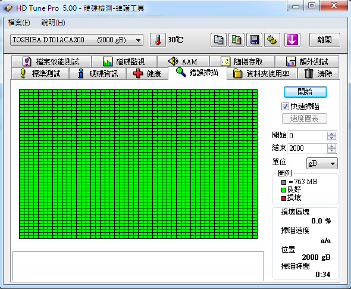Toggle the 快速掃瞄 checkbox
Image resolution: width=351 pixels, height=289 pixels.
point(285,106)
